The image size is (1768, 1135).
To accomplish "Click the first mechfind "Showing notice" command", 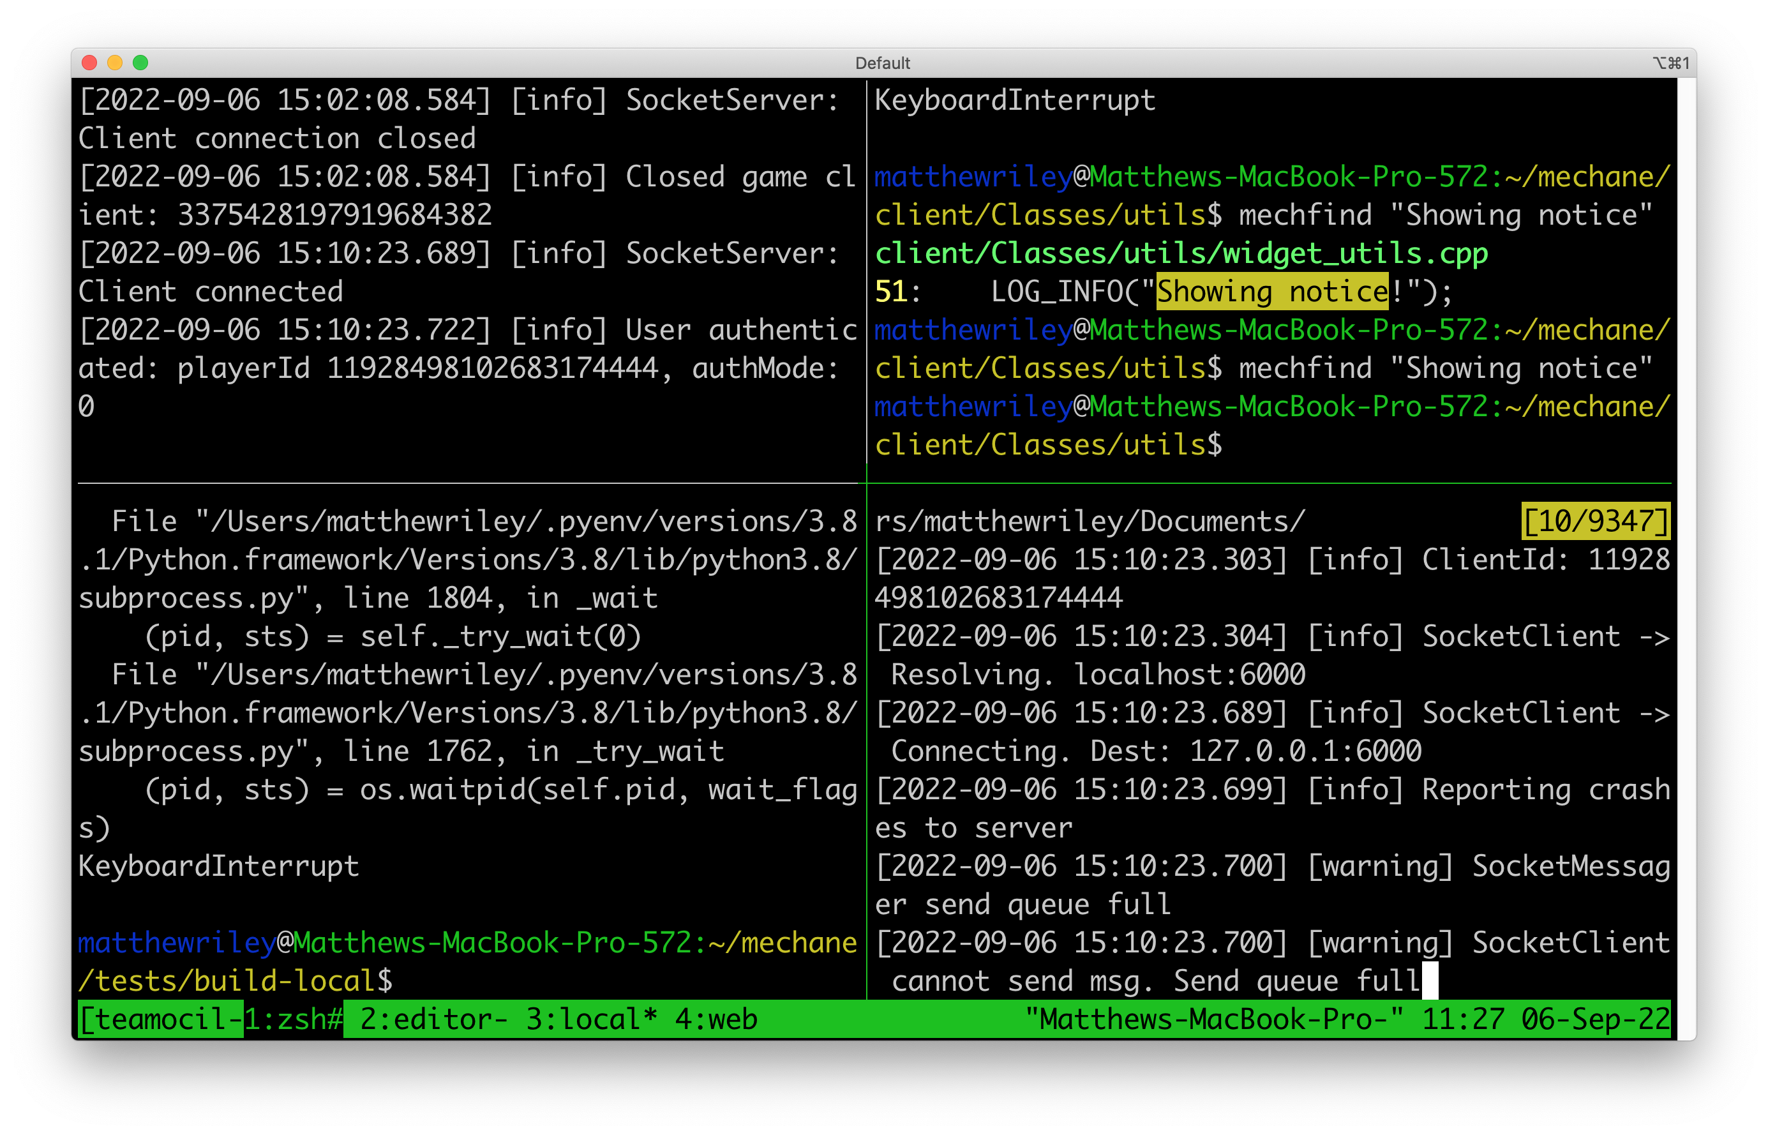I will tap(1445, 215).
